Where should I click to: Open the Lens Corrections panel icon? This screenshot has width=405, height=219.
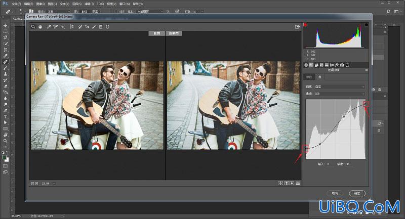(x=332, y=65)
